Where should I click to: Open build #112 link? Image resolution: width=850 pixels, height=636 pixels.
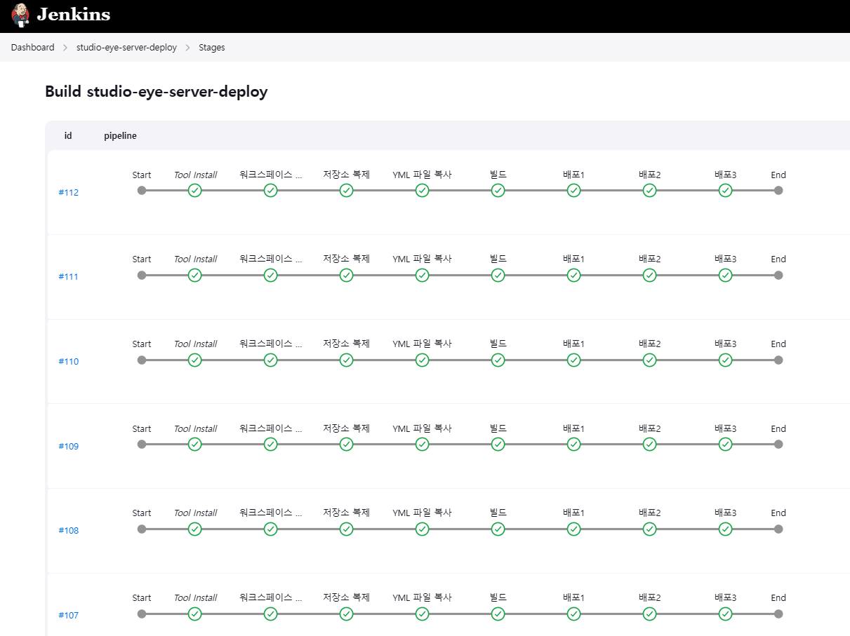pos(68,193)
